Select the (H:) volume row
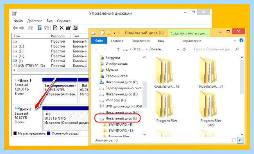This screenshot has width=254, height=154. click(x=50, y=56)
